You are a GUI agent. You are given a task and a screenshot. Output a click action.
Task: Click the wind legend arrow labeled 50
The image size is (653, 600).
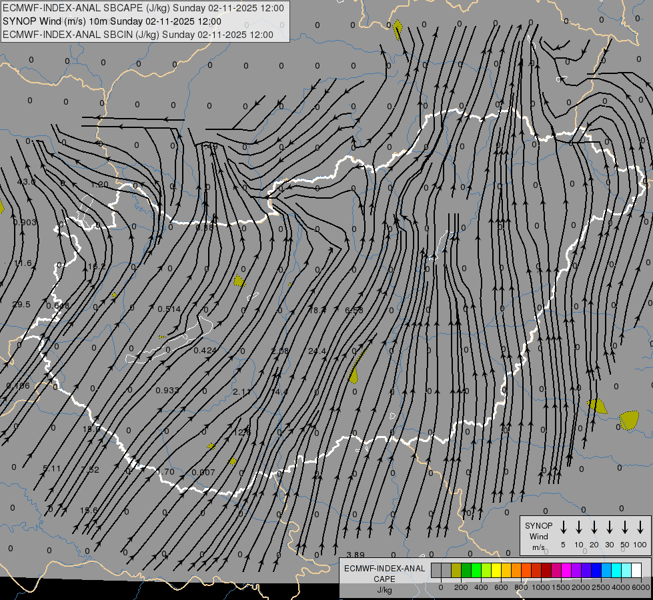coord(625,527)
